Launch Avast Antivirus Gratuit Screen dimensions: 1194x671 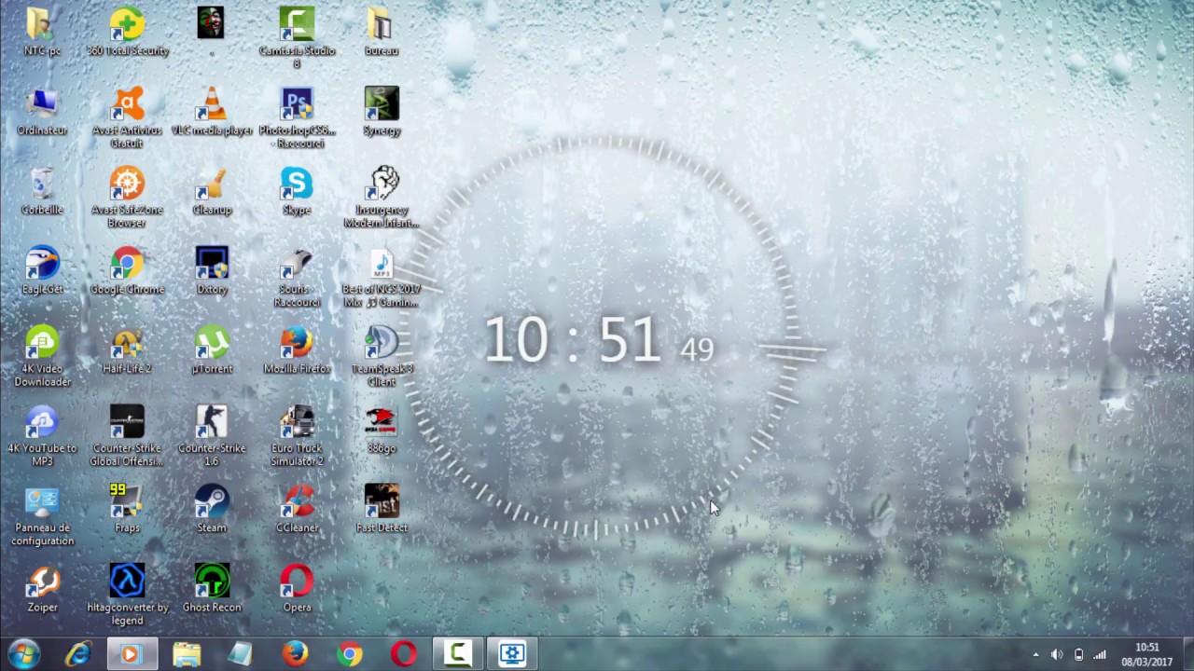click(127, 103)
